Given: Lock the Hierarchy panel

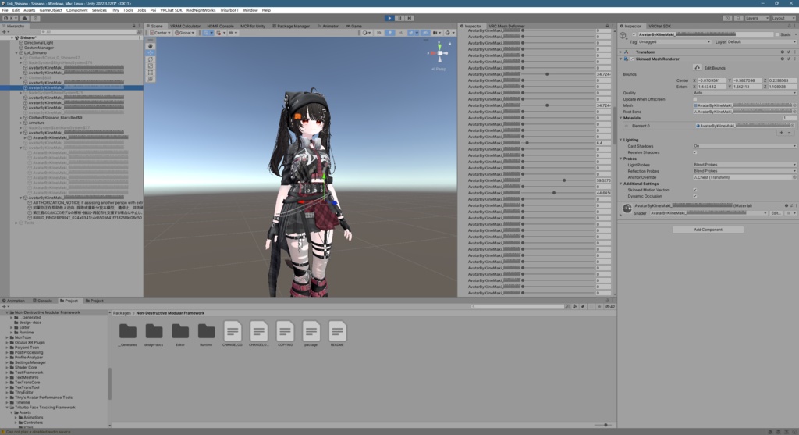Looking at the screenshot, I should (x=134, y=26).
